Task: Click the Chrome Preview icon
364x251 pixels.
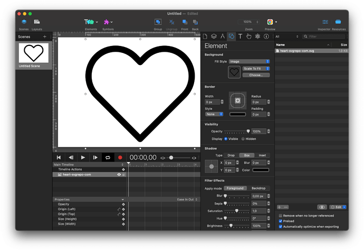Action: pos(270,22)
